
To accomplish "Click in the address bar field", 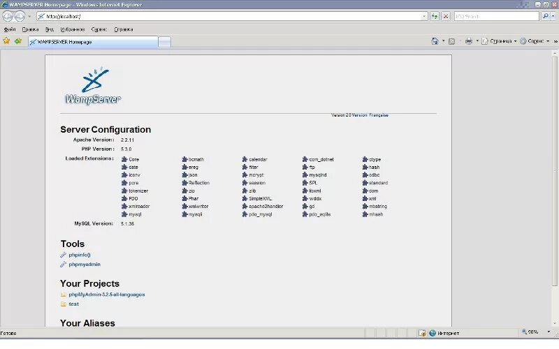I will point(233,16).
